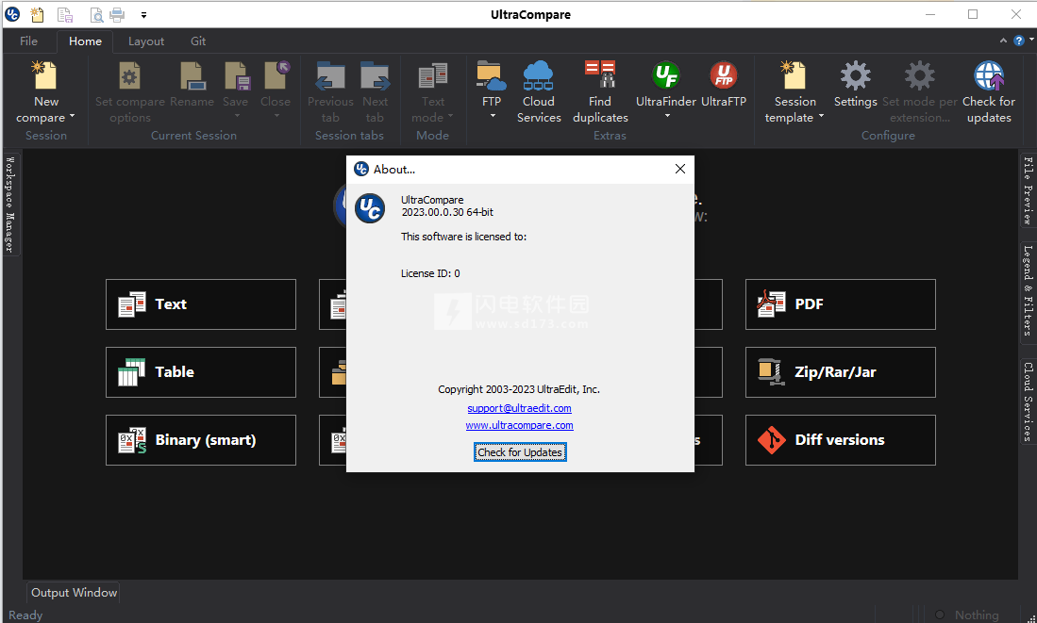Viewport: 1037px width, 623px height.
Task: Click the compare documents quick access icon
Action: tap(65, 14)
